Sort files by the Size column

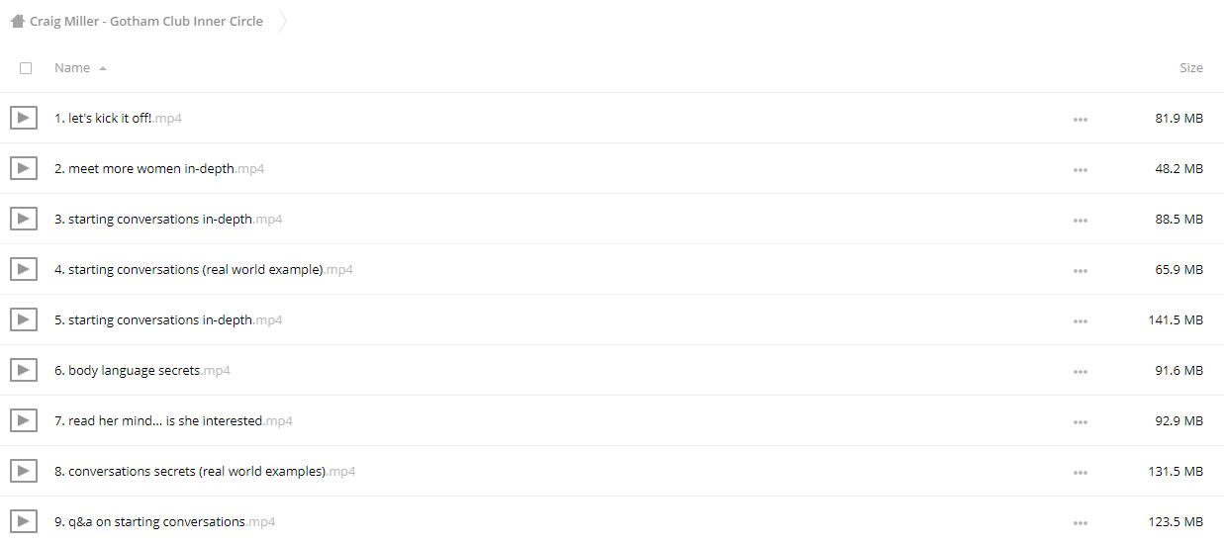pyautogui.click(x=1191, y=67)
